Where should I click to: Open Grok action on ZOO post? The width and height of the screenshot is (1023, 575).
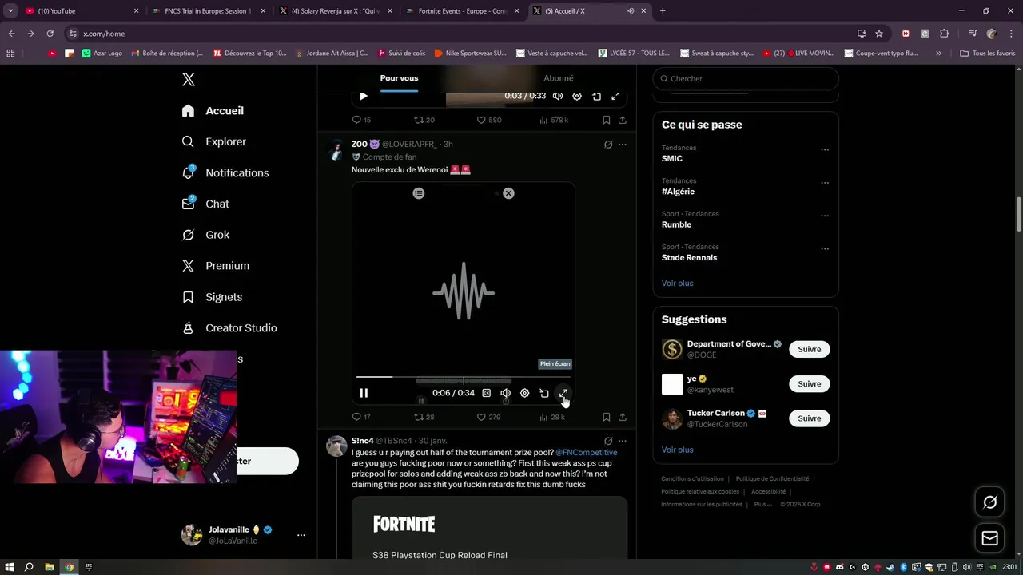[x=608, y=145]
